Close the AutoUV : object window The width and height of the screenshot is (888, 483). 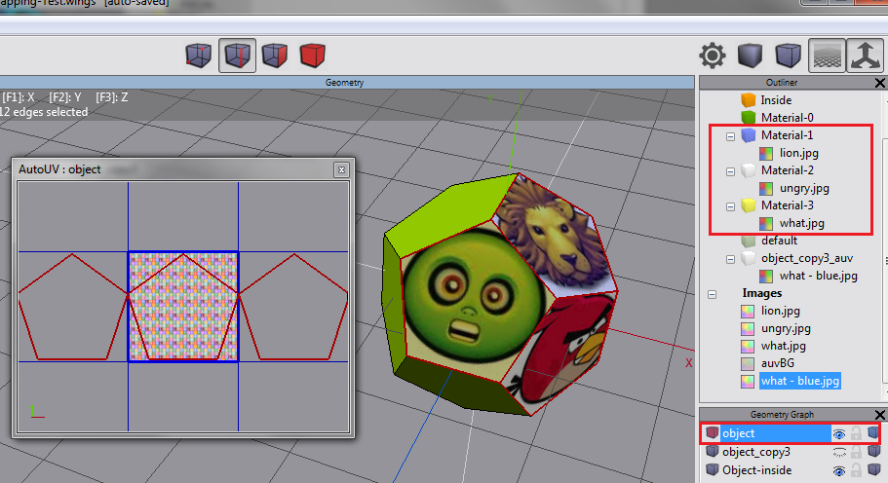[x=341, y=169]
